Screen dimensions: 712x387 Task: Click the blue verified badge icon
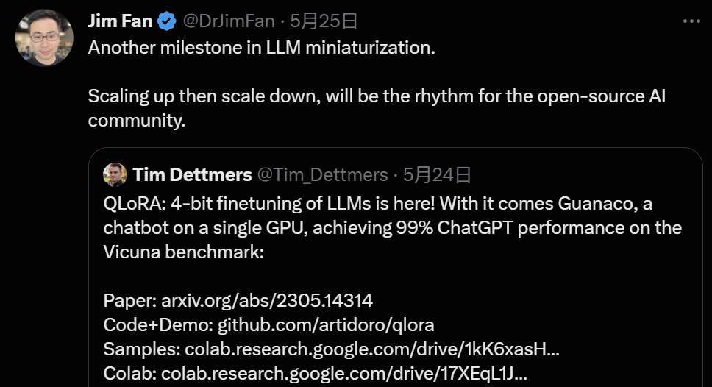(167, 21)
